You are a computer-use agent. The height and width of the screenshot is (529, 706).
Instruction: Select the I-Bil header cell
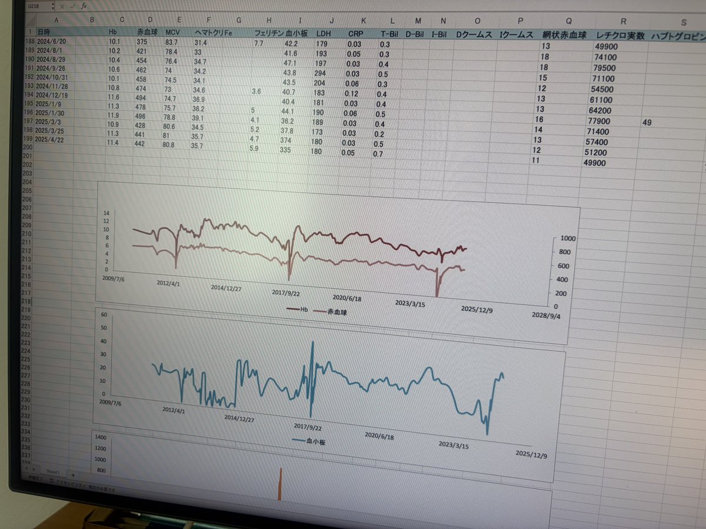tap(442, 35)
